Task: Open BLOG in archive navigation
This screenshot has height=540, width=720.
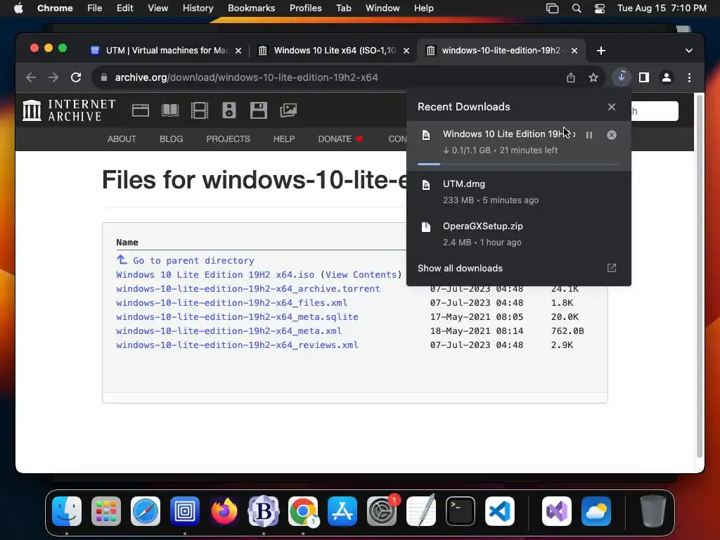Action: point(172,139)
